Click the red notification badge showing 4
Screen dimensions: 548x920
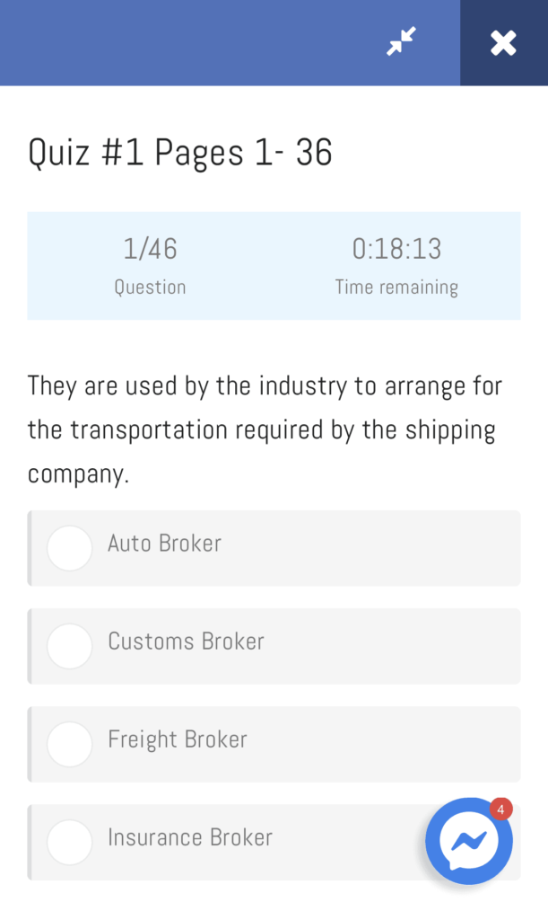(500, 809)
